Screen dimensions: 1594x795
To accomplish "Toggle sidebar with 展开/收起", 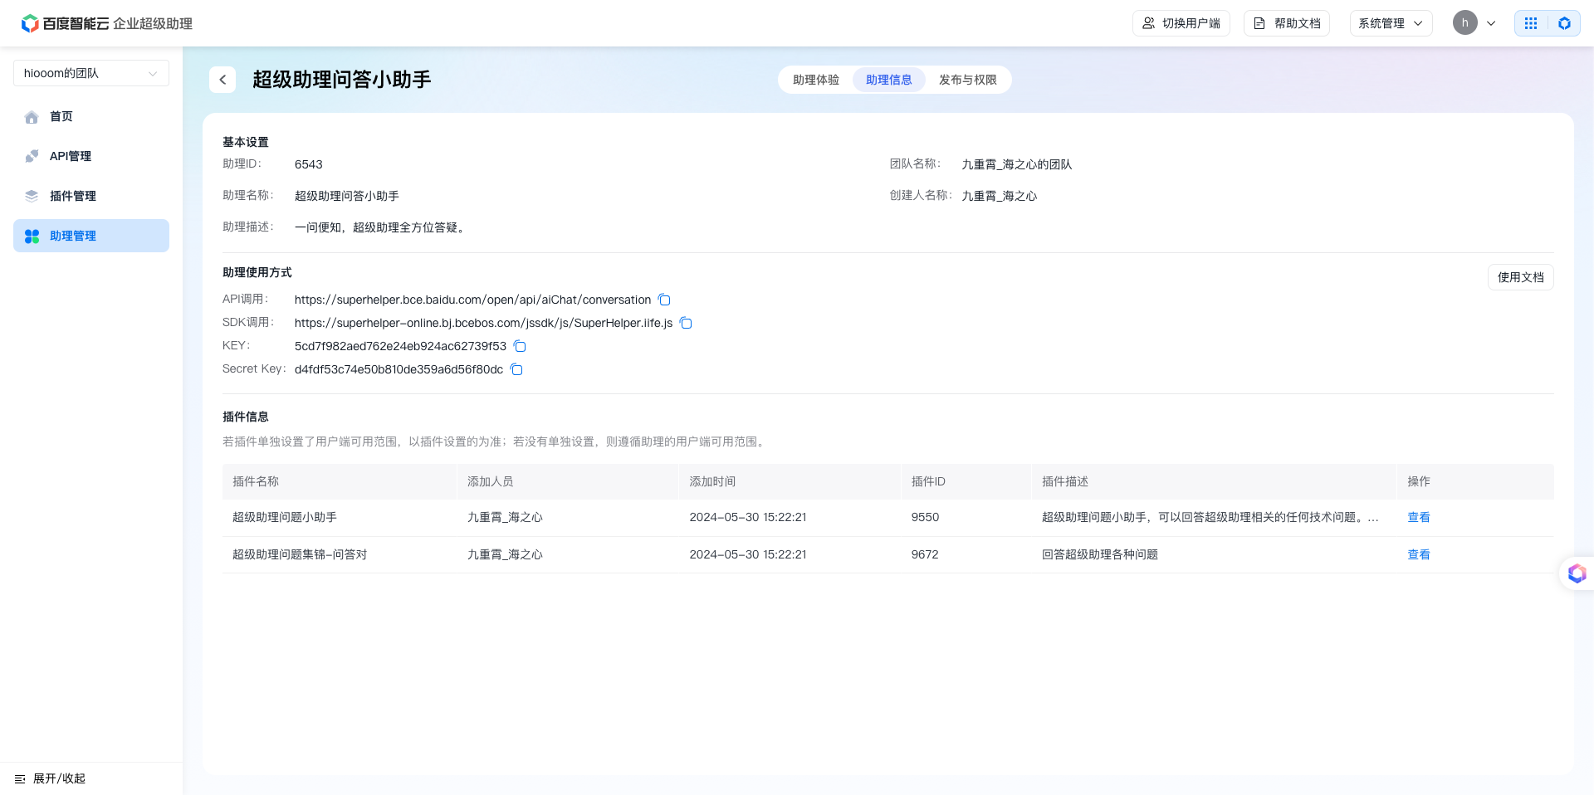I will tap(51, 779).
